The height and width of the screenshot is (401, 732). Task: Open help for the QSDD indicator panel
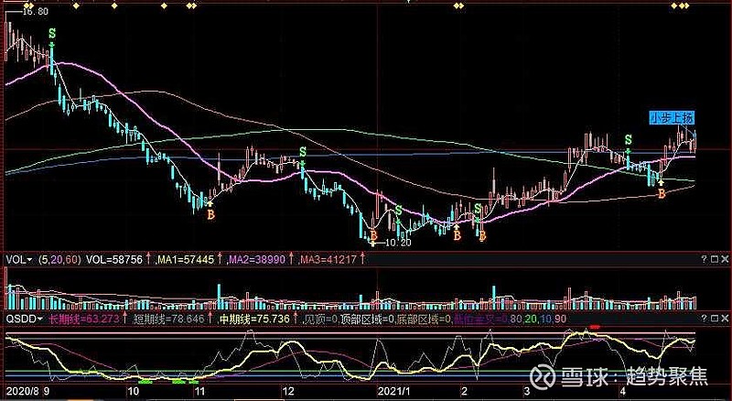pos(705,319)
